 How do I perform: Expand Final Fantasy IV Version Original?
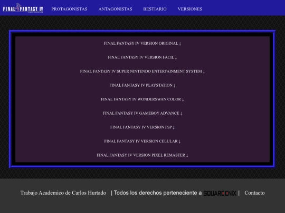pyautogui.click(x=142, y=44)
